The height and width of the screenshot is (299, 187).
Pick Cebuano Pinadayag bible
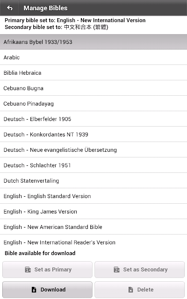pyautogui.click(x=93, y=104)
